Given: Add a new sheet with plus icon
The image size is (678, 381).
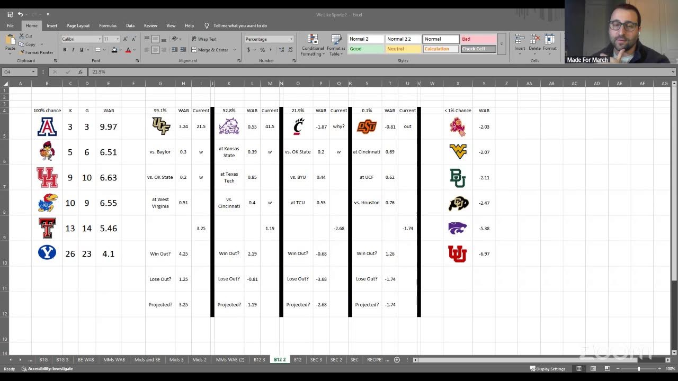Looking at the screenshot, I should [x=397, y=360].
